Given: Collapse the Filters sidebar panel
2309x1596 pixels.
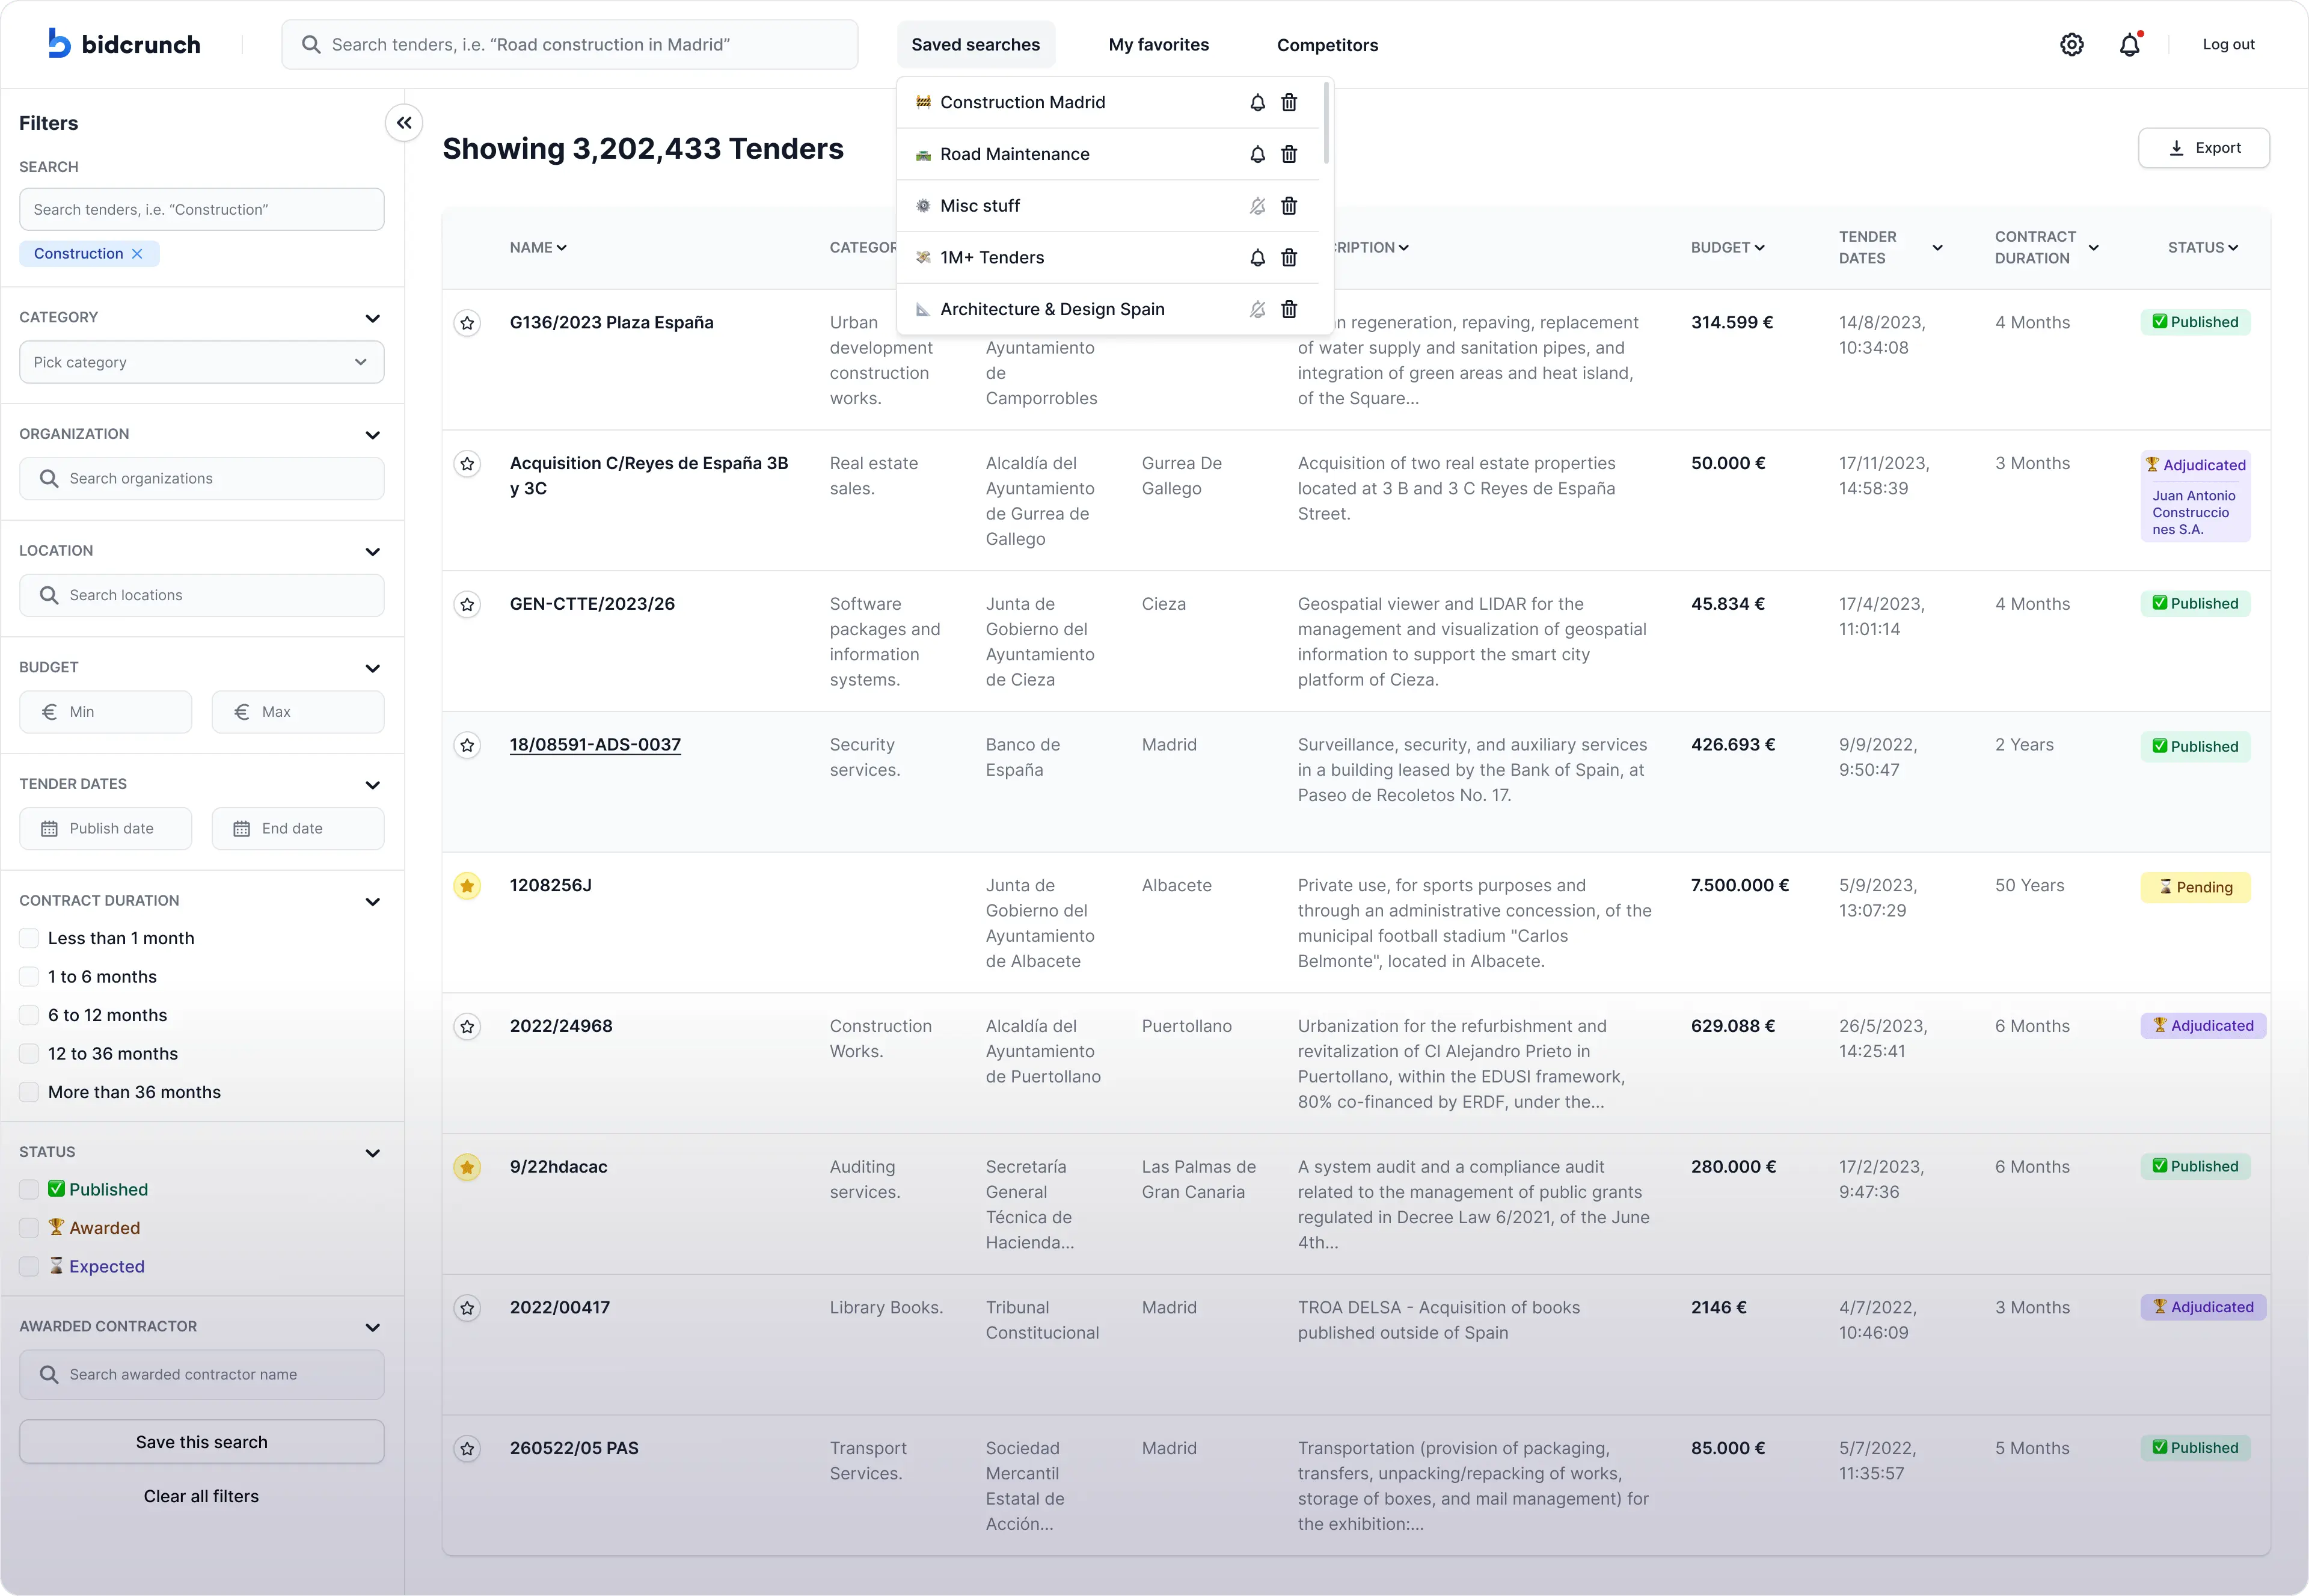Looking at the screenshot, I should pyautogui.click(x=404, y=123).
